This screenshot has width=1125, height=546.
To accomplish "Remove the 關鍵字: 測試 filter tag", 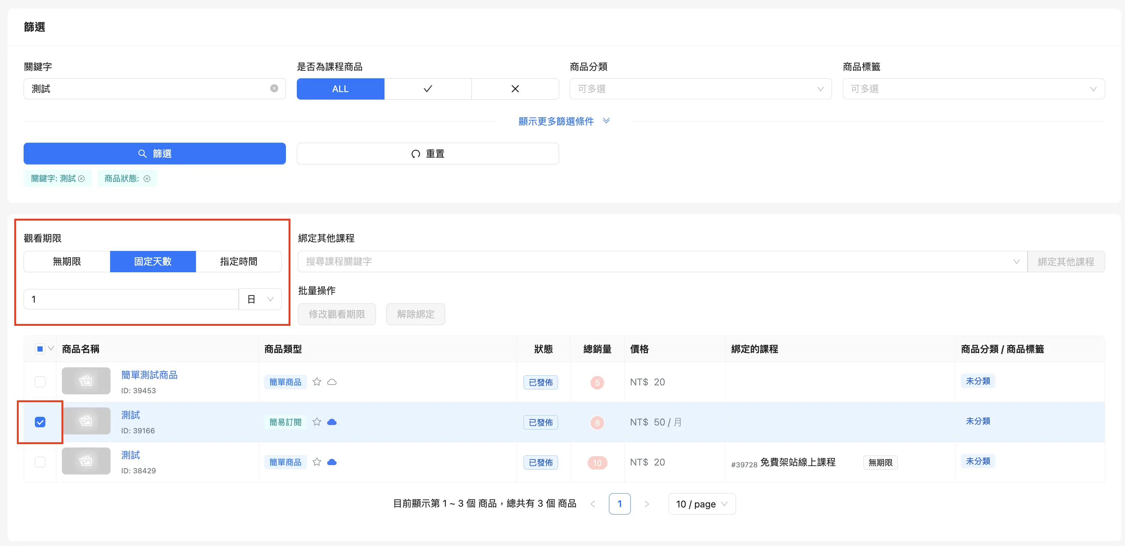I will click(x=81, y=179).
